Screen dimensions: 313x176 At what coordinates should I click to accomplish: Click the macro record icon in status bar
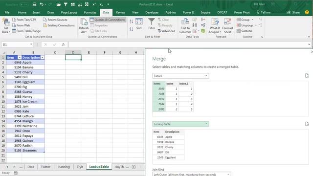[16, 173]
